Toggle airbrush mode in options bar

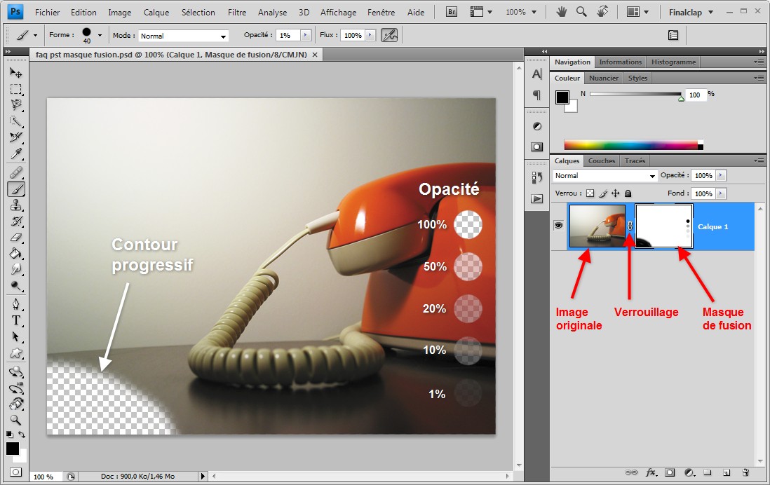389,35
